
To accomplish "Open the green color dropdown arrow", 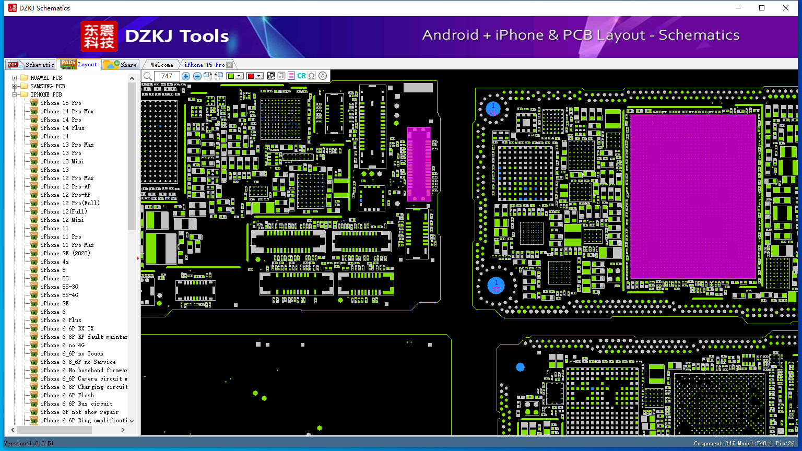I will [239, 76].
